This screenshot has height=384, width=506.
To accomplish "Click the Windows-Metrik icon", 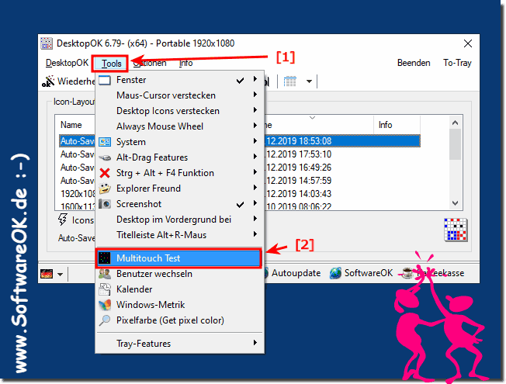I will tap(105, 305).
